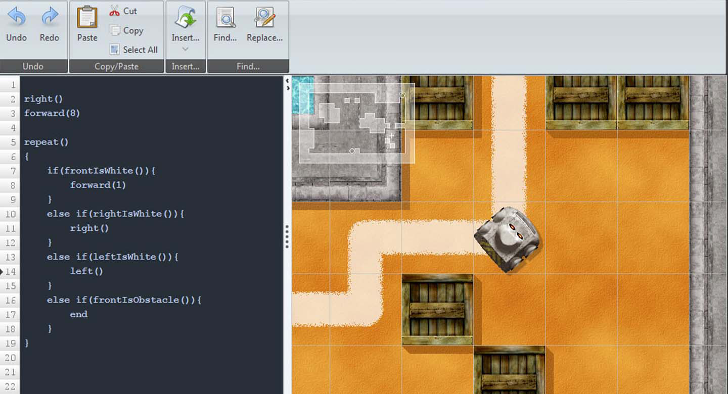Choose Select All in the Copy/Paste group
This screenshot has height=394, width=728.
coord(134,50)
